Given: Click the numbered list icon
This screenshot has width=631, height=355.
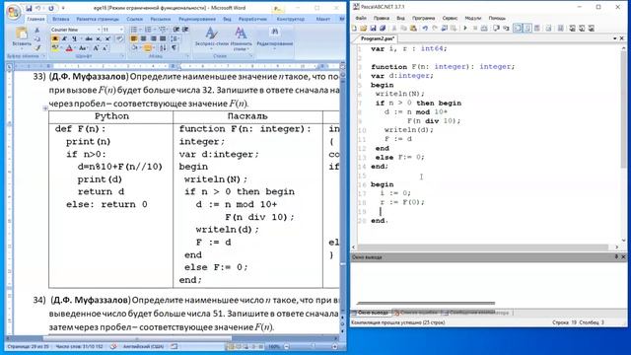Looking at the screenshot, I should [148, 30].
